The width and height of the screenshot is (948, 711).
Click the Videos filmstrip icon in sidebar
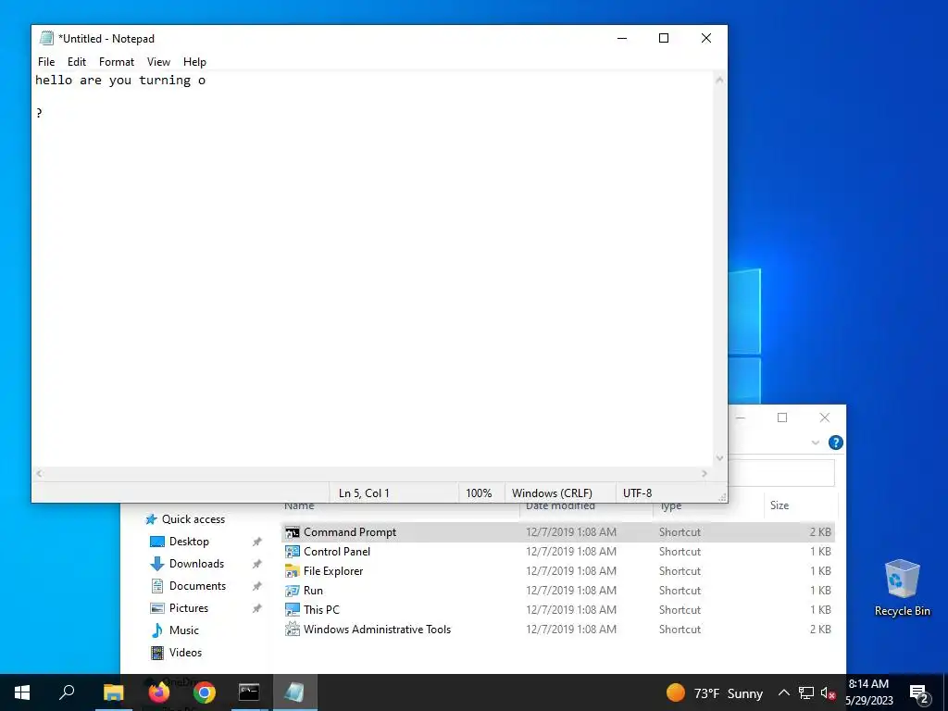157,653
